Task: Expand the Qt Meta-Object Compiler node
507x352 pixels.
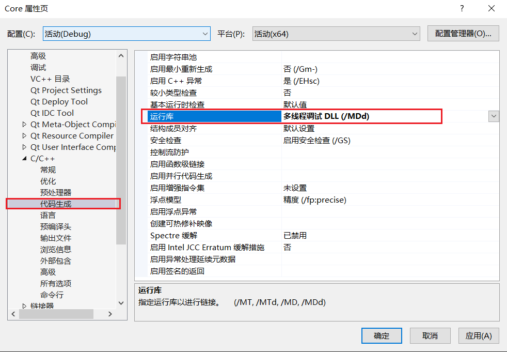Action: (23, 124)
